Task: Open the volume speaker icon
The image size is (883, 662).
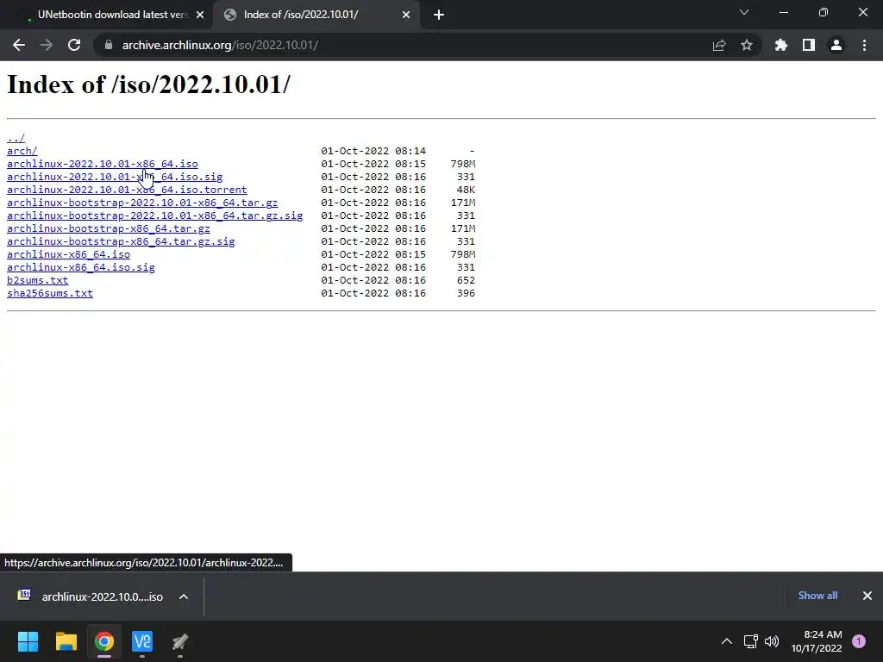Action: click(772, 641)
